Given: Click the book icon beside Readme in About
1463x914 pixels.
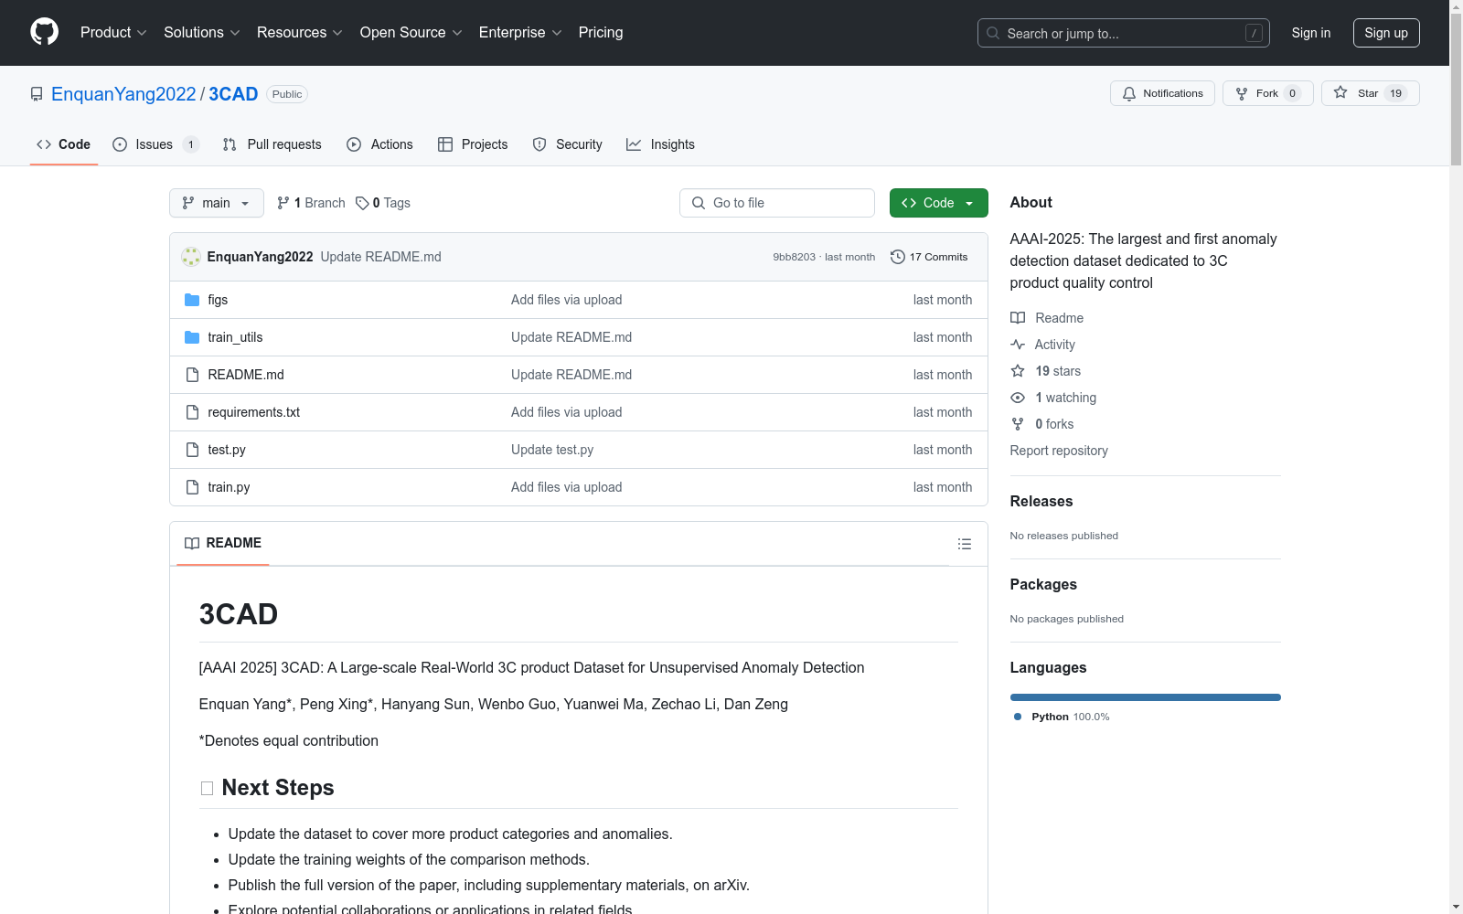Looking at the screenshot, I should point(1018,318).
